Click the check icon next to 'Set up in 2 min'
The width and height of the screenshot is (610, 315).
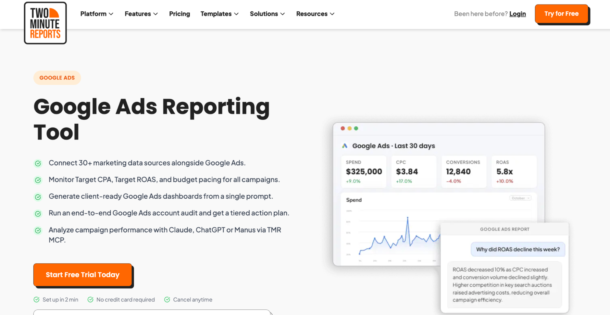[36, 299]
